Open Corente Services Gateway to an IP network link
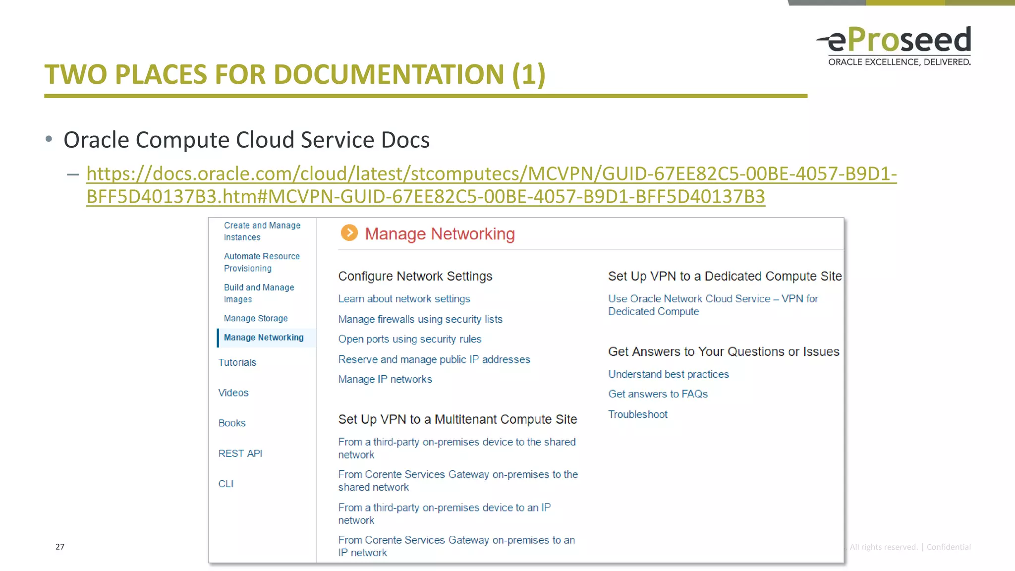The width and height of the screenshot is (1015, 571). (456, 546)
